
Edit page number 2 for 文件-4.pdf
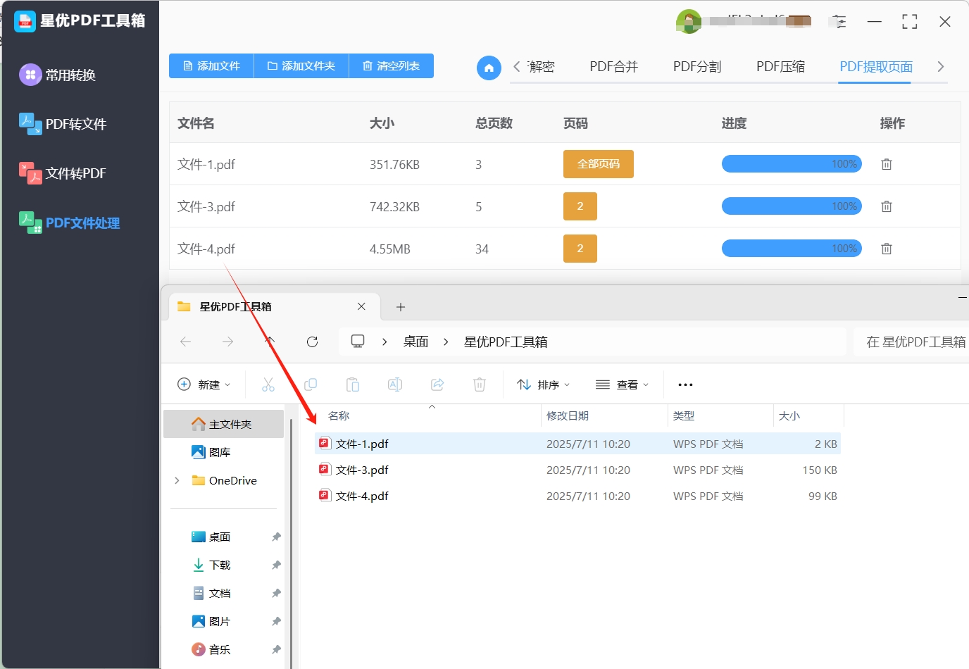tap(580, 249)
